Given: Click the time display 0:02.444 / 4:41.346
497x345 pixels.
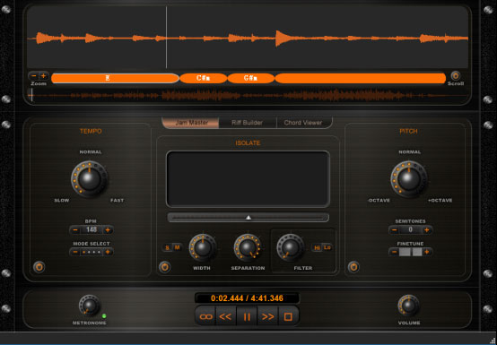Looking at the screenshot, I should pyautogui.click(x=247, y=298).
